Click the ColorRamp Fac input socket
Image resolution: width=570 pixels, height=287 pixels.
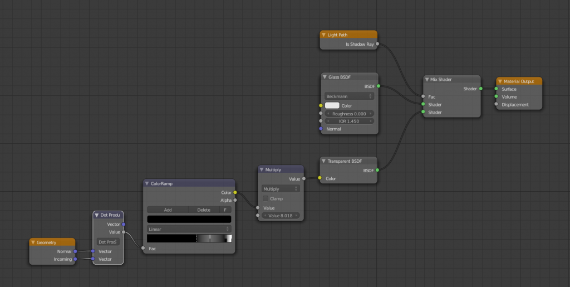143,248
